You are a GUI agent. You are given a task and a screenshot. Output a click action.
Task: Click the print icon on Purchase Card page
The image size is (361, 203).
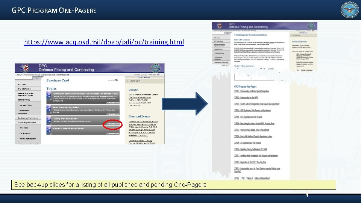(x=158, y=75)
